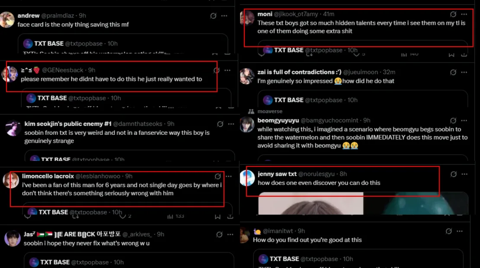Viewport: 480px width, 268px height.
Task: Expand more options on @imanitwt's tweet
Action: [x=464, y=231]
